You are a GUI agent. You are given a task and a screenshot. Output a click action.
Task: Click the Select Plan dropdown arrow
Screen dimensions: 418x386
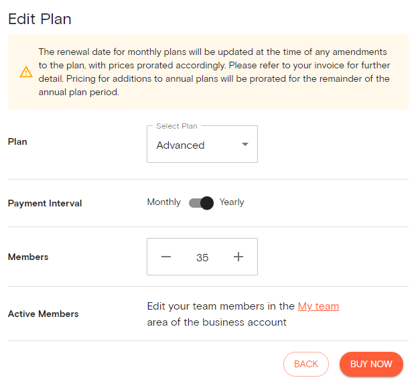pyautogui.click(x=245, y=145)
